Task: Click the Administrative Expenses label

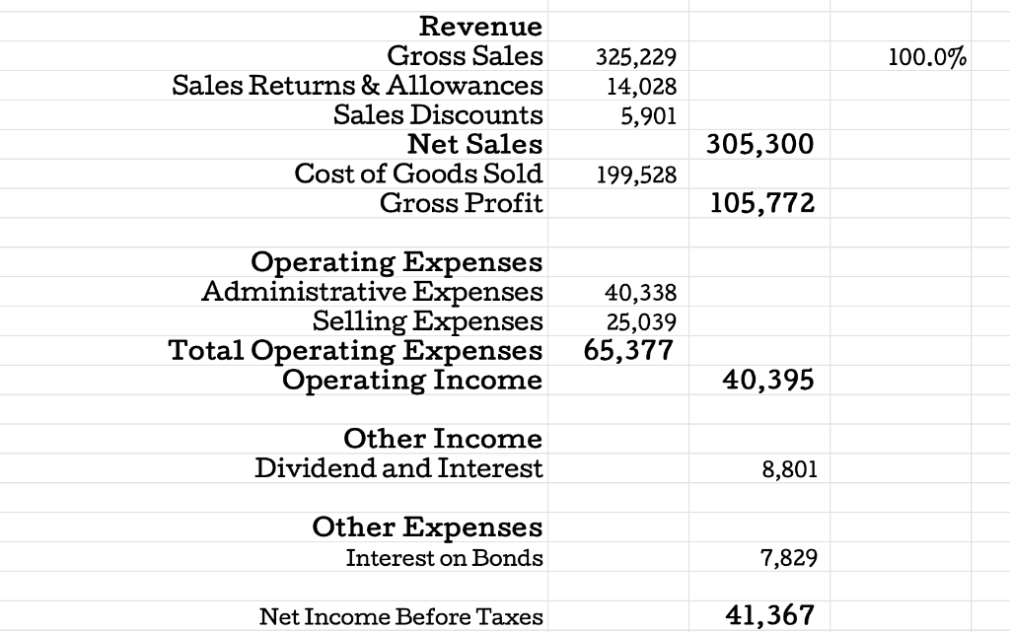Action: [371, 292]
